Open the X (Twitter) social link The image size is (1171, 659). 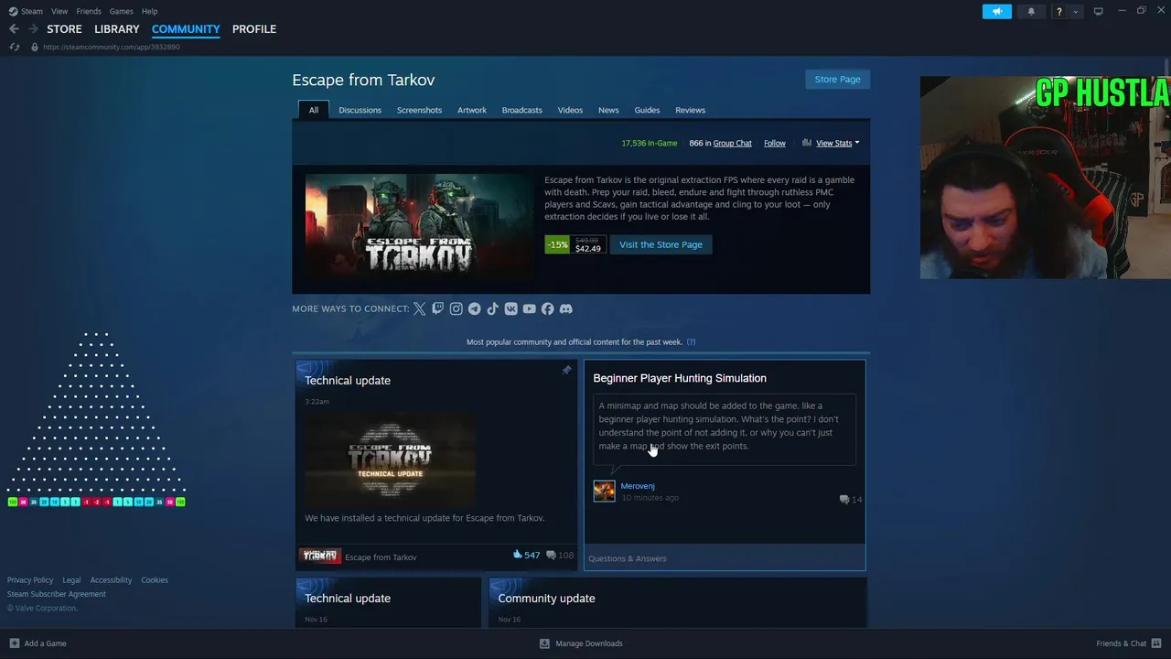click(x=419, y=309)
